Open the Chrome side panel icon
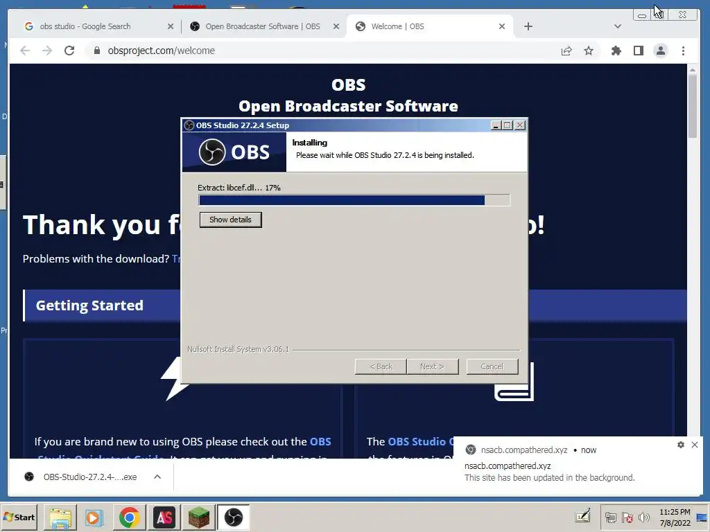This screenshot has height=532, width=710. [x=639, y=51]
